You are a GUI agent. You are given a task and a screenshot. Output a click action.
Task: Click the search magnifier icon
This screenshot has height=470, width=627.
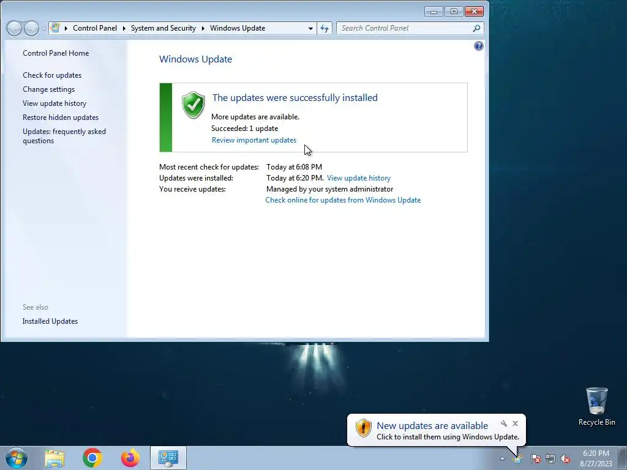tap(476, 28)
